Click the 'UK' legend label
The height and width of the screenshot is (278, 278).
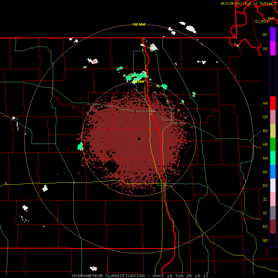pyautogui.click(x=265, y=48)
